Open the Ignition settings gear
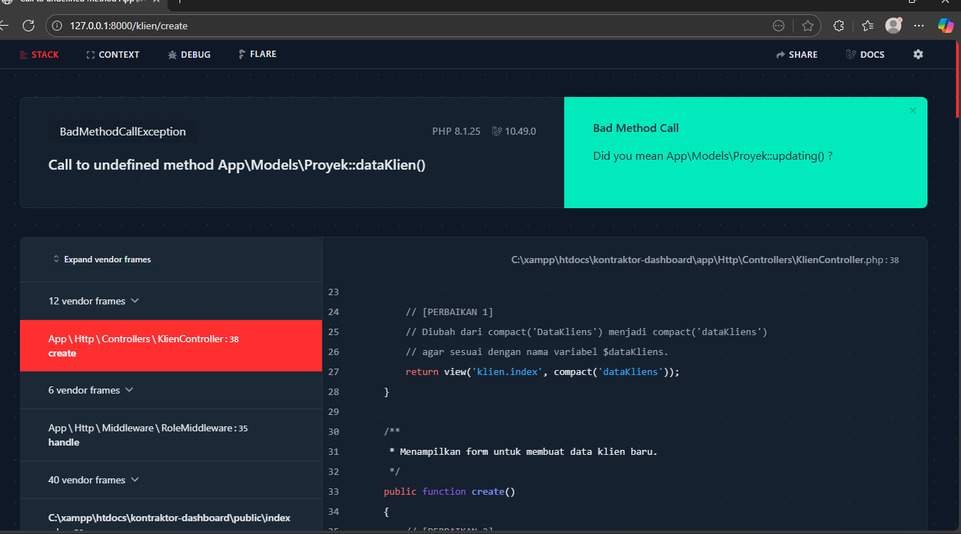961x534 pixels. coord(918,54)
